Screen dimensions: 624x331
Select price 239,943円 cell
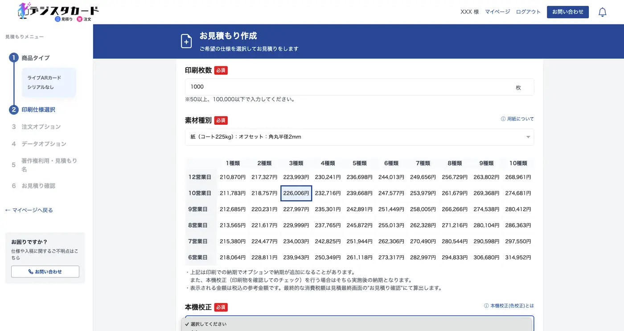[296, 257]
